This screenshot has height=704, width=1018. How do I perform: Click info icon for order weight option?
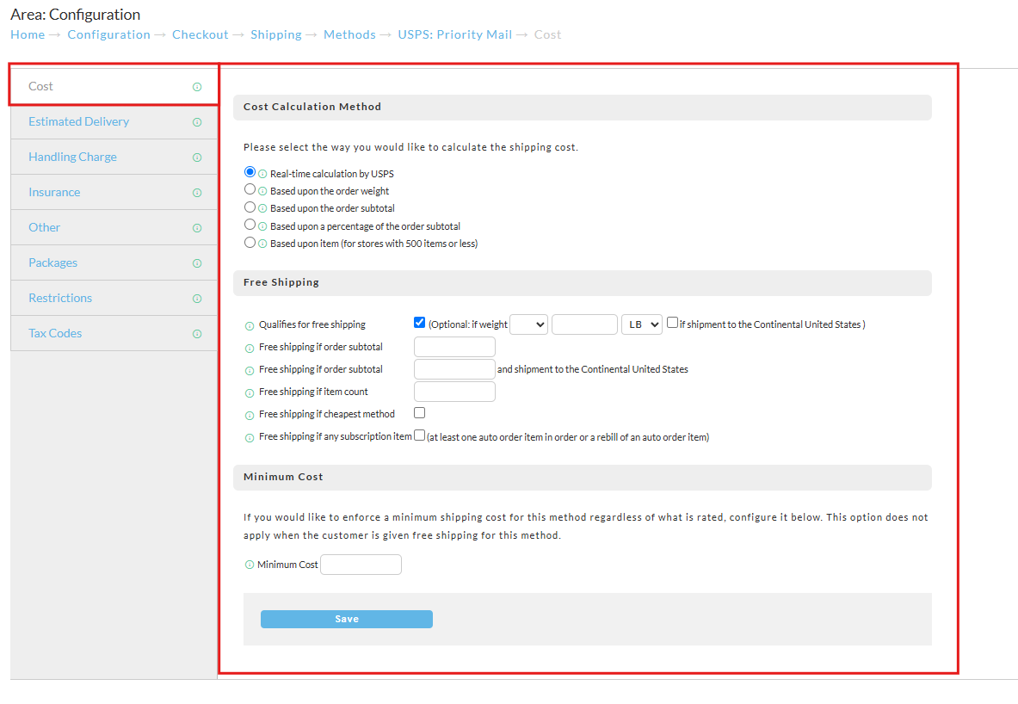[262, 191]
